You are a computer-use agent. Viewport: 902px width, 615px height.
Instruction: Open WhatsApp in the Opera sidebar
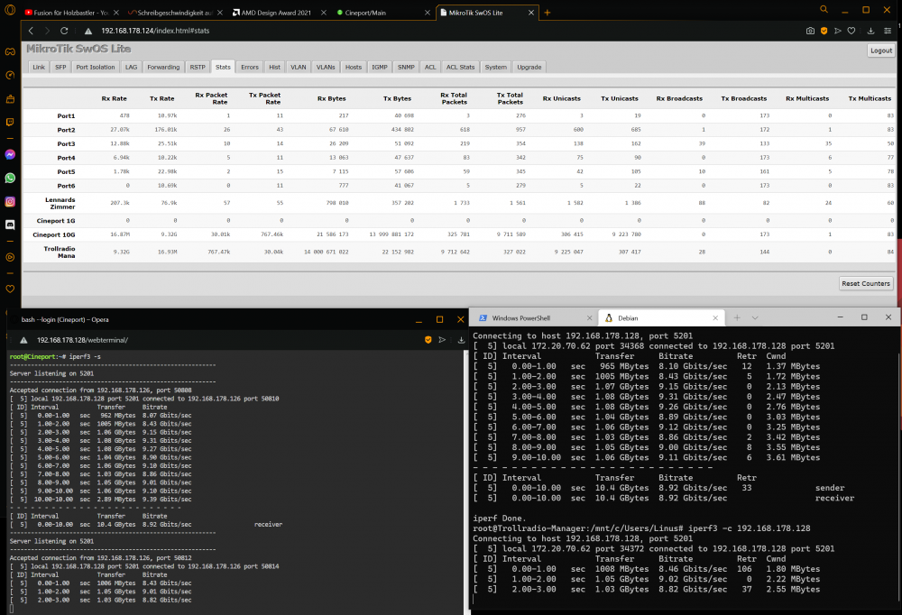click(10, 178)
